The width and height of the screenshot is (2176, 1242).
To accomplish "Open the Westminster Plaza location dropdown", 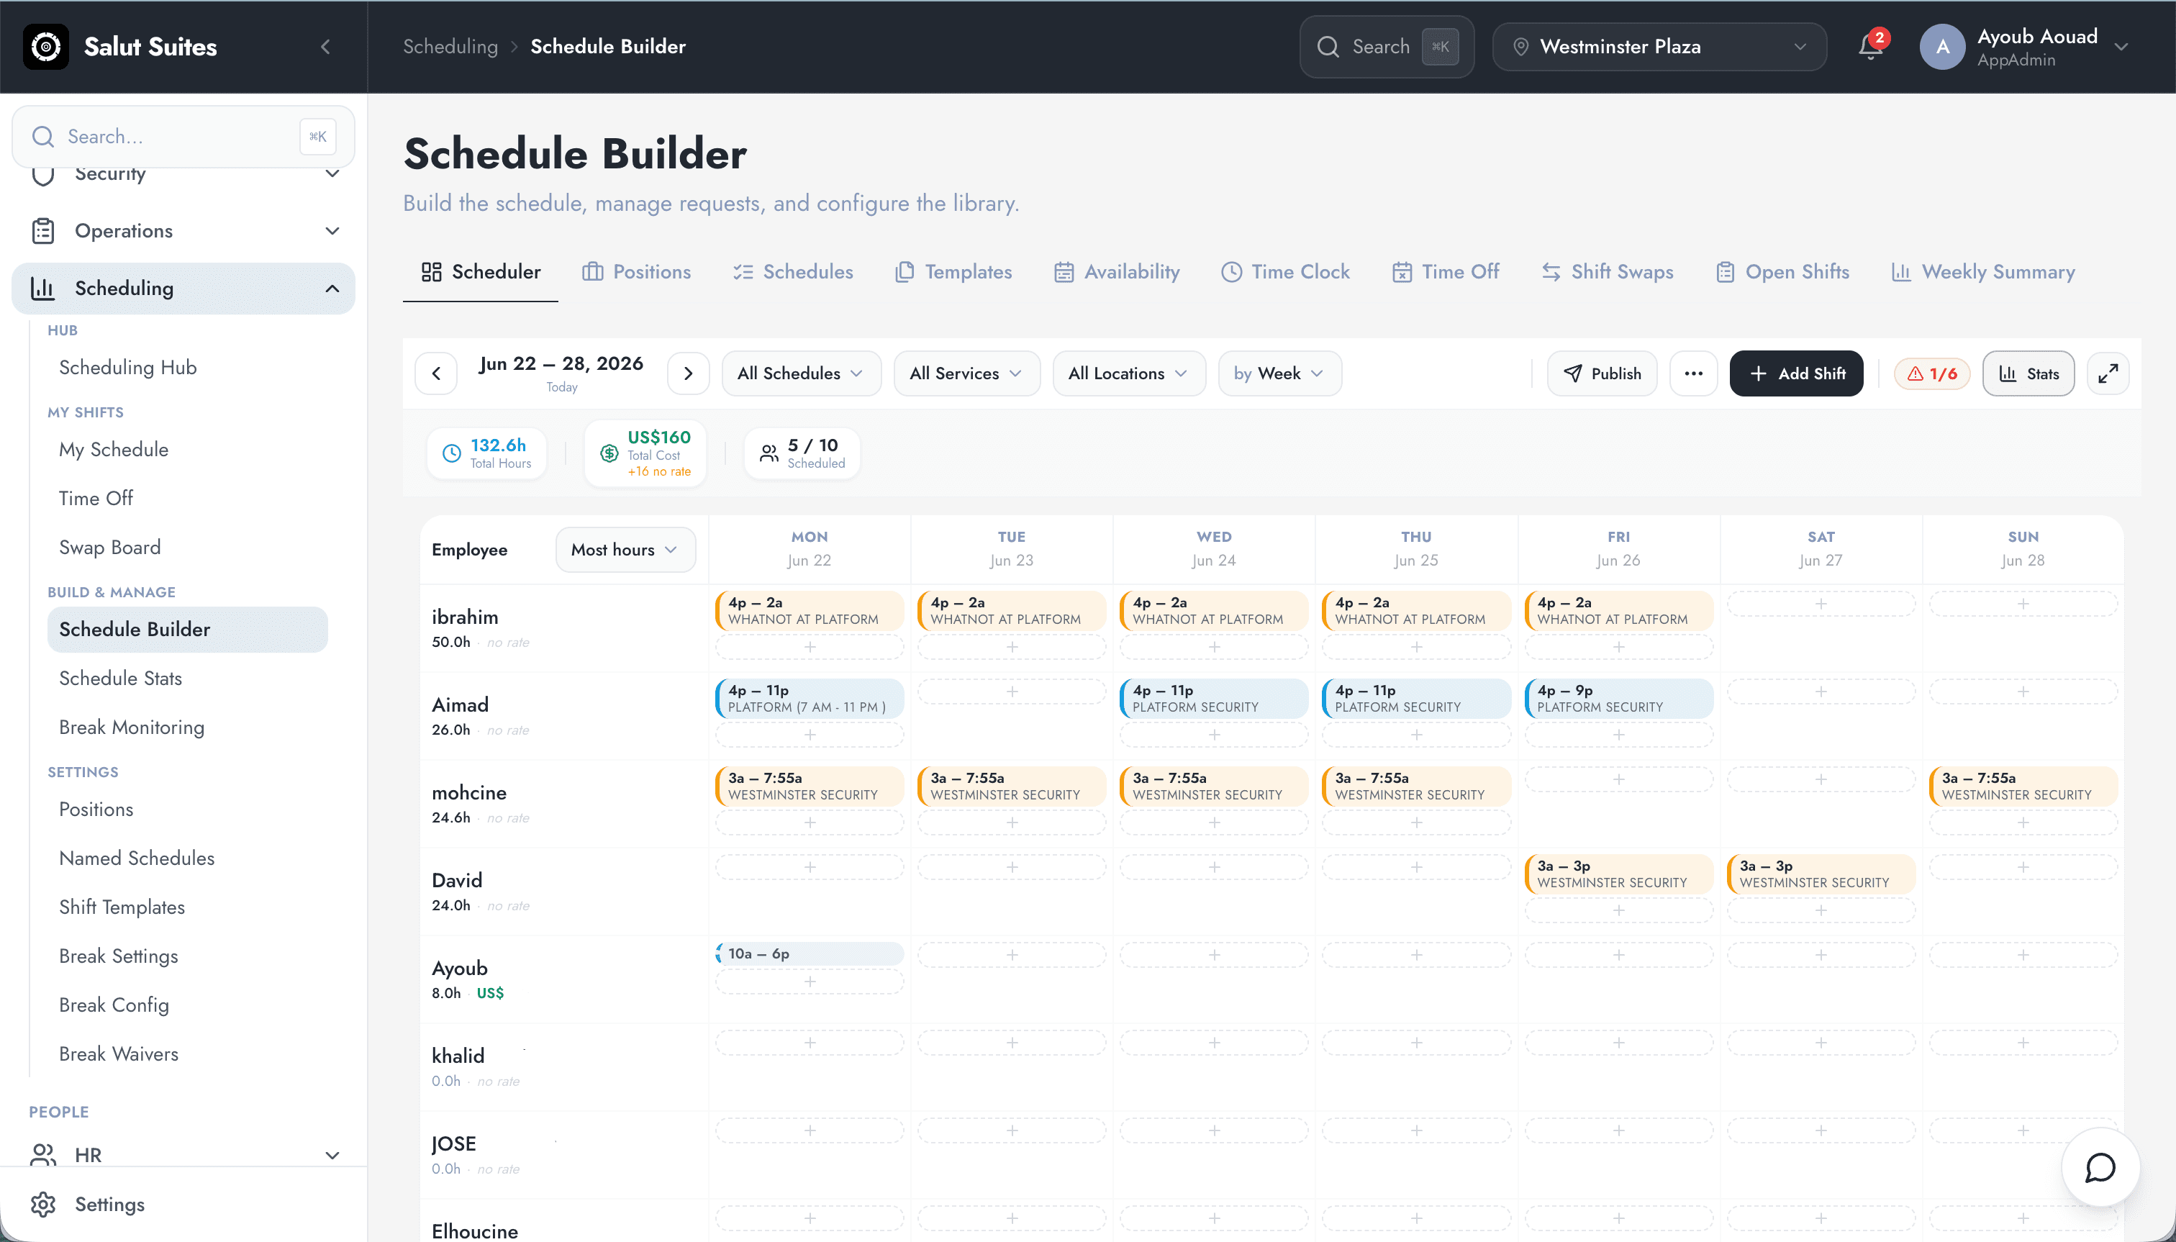I will pos(1659,47).
